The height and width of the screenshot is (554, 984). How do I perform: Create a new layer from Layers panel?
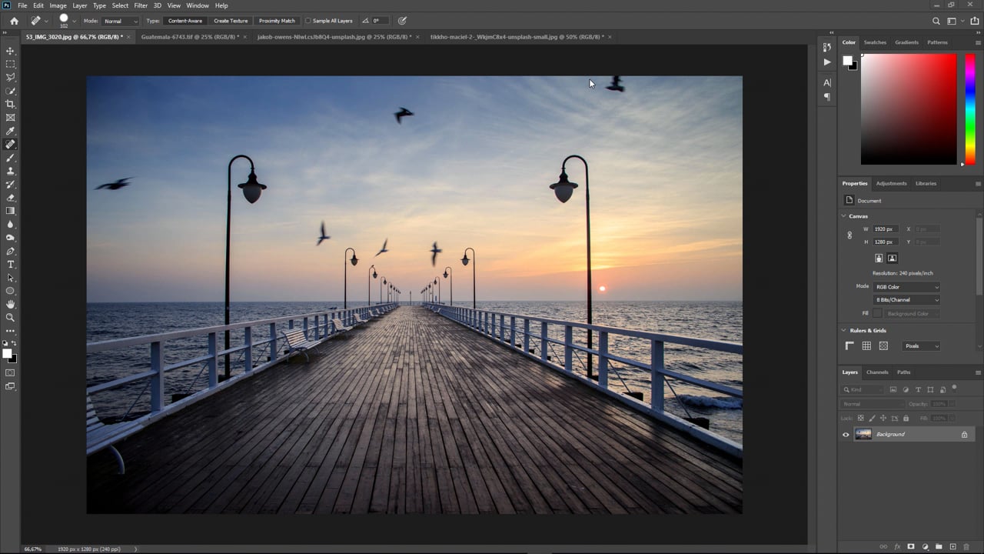click(x=952, y=546)
